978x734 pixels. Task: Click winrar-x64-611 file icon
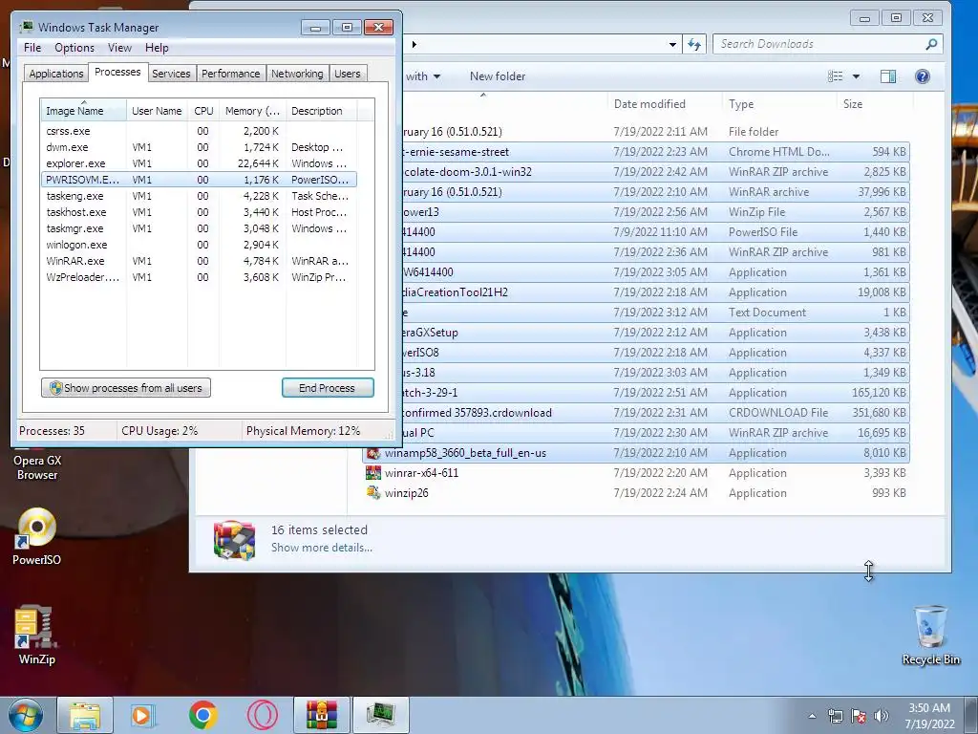(373, 472)
